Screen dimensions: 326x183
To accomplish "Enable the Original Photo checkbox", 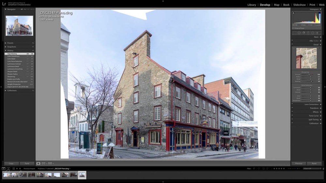I will [293, 28].
